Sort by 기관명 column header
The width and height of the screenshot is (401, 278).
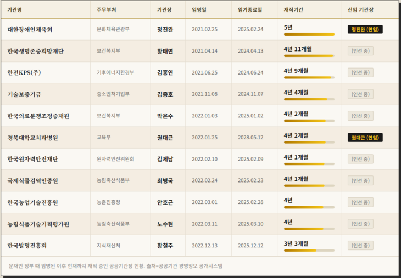click(15, 10)
